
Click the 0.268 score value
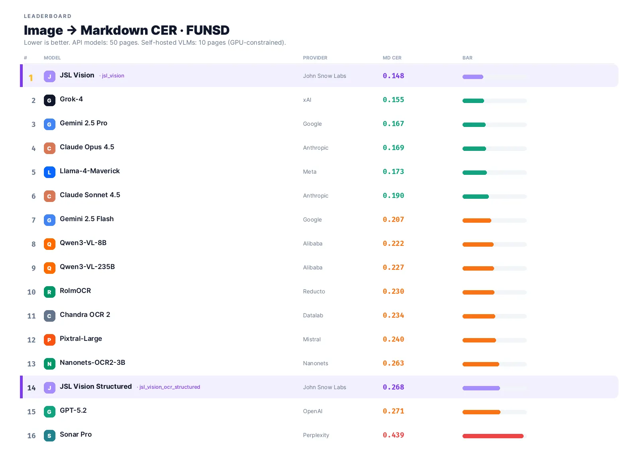coord(394,387)
